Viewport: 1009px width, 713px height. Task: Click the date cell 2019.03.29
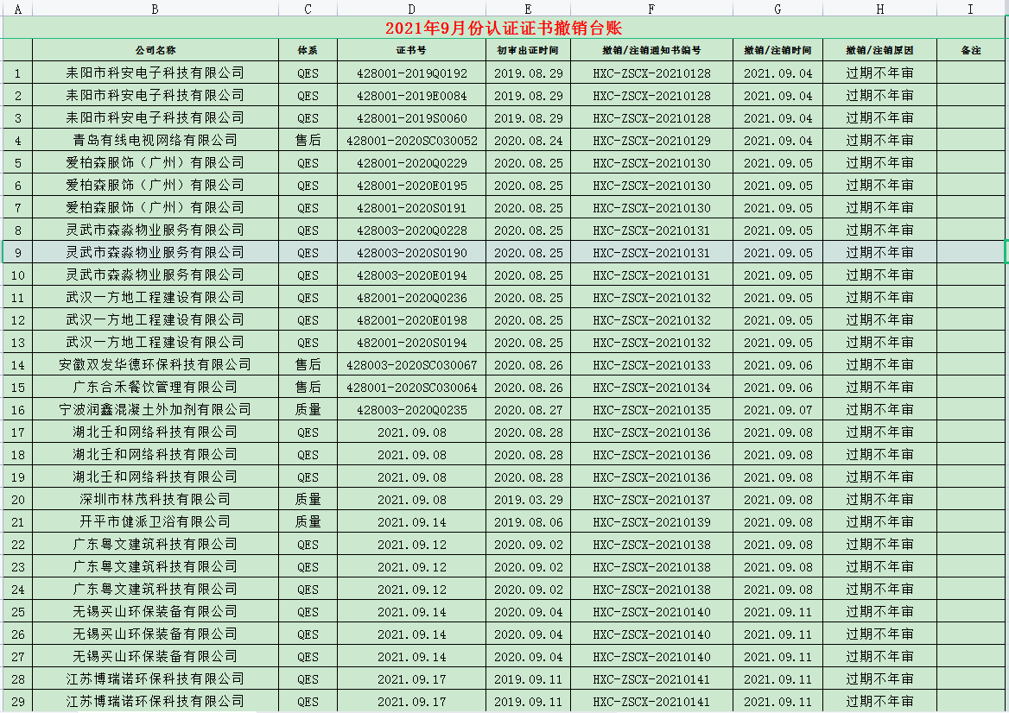pos(528,499)
